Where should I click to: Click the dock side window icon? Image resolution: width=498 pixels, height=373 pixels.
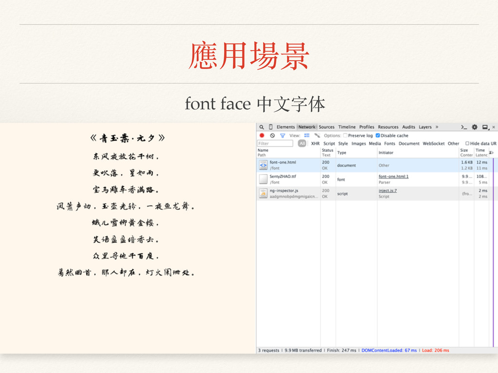click(x=485, y=127)
